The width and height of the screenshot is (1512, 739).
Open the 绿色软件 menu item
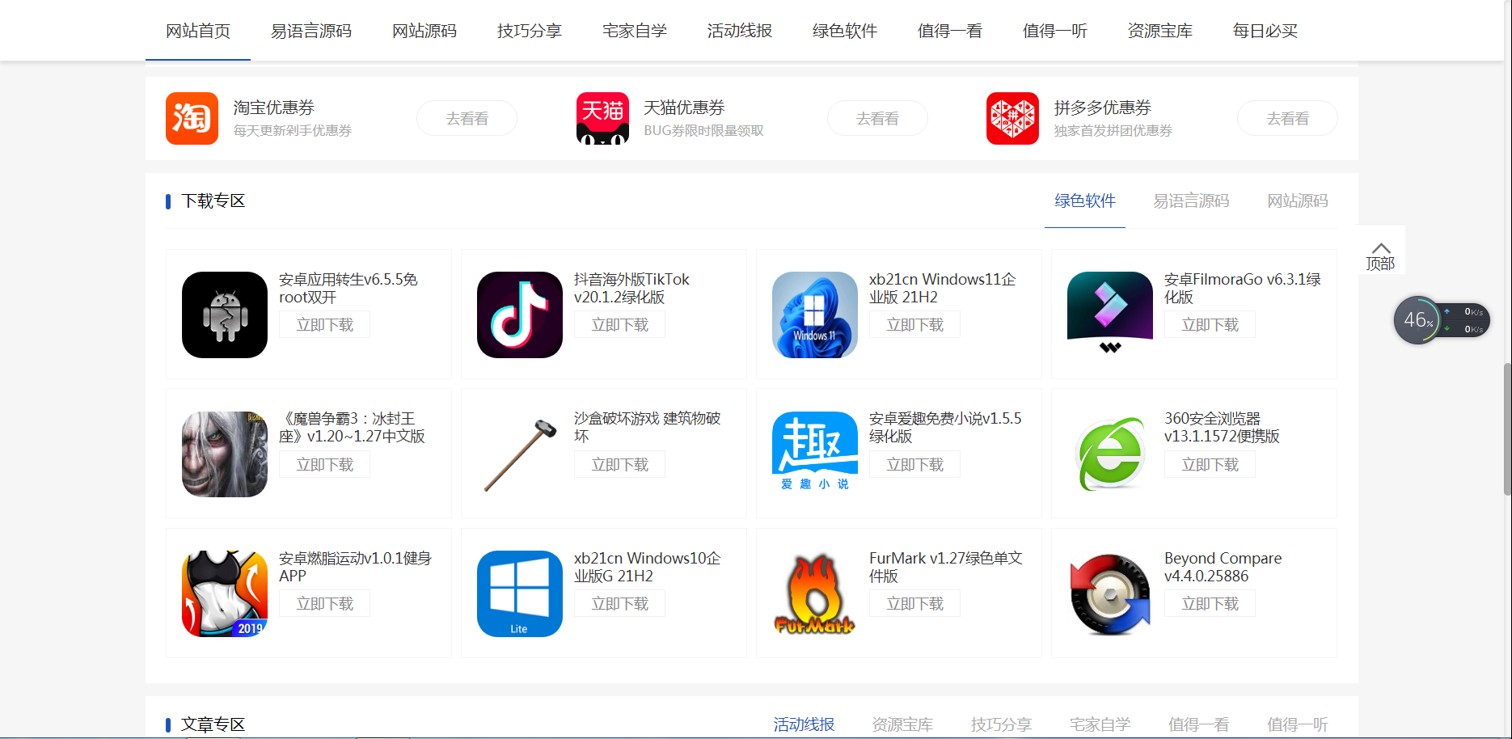click(x=844, y=31)
